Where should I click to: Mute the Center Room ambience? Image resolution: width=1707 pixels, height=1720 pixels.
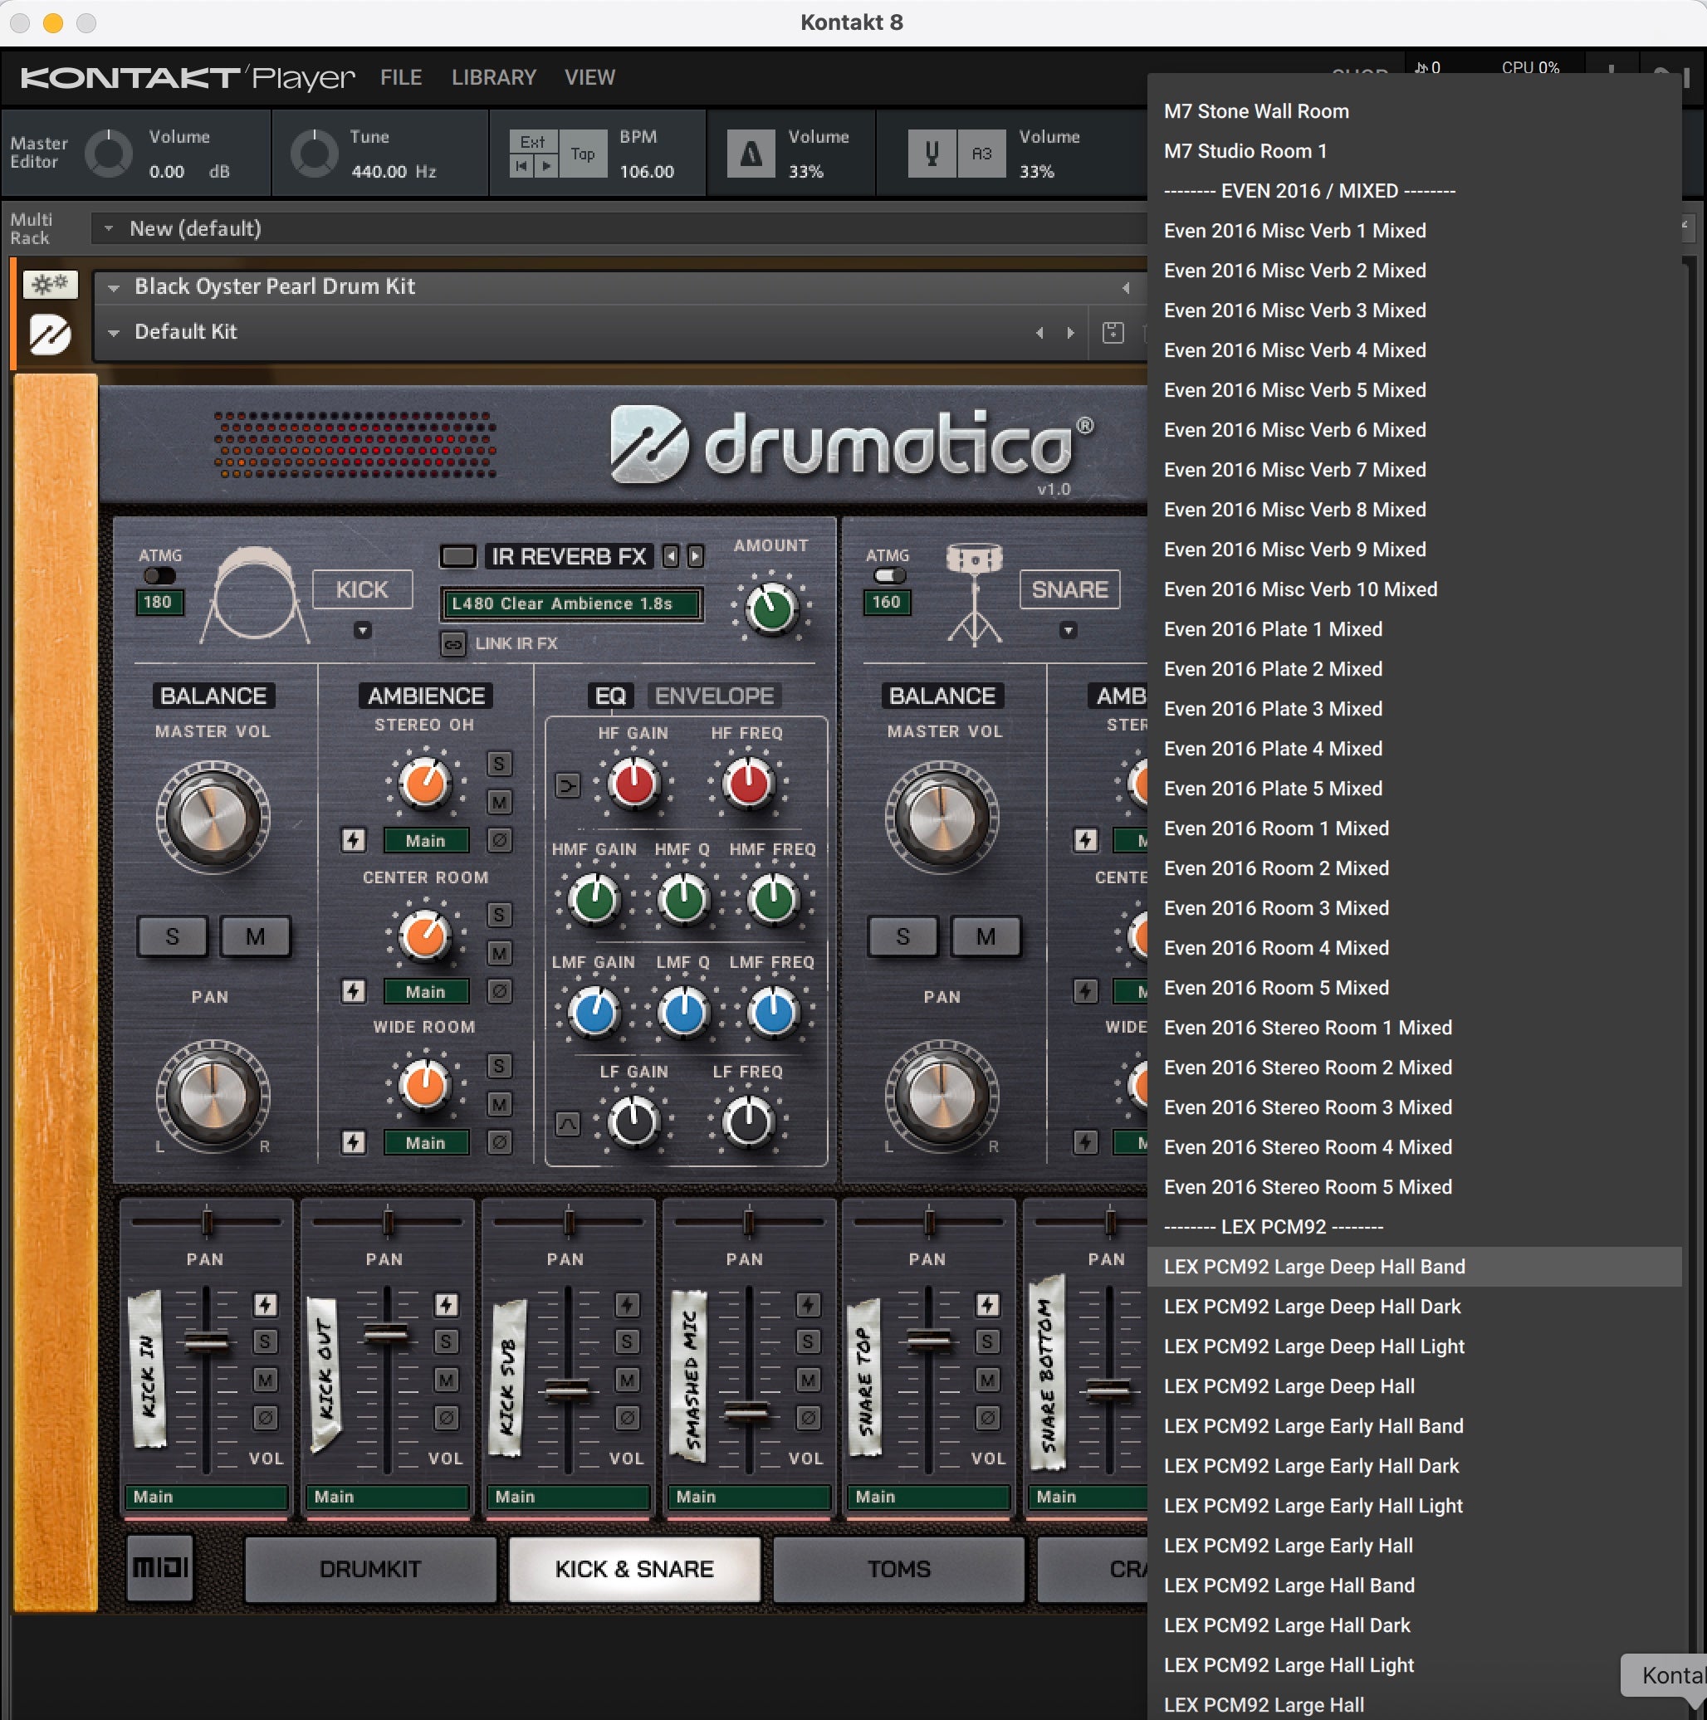click(x=500, y=954)
